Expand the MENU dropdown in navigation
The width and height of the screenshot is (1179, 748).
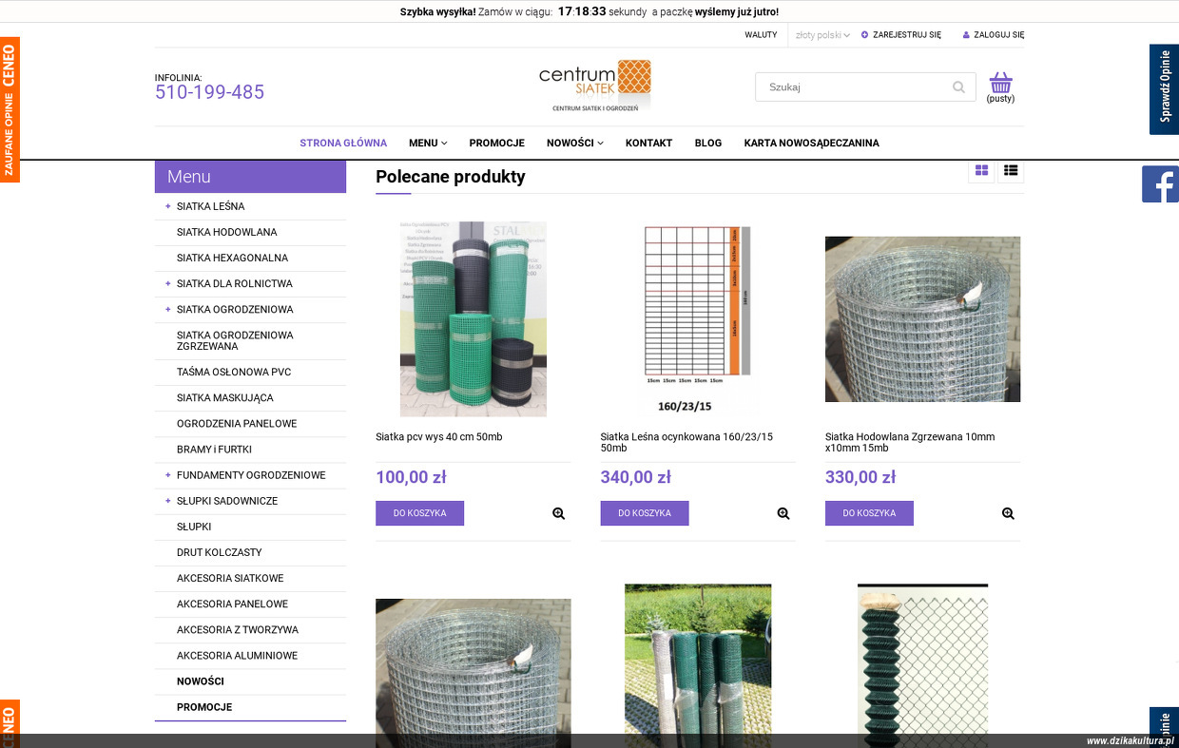[428, 144]
